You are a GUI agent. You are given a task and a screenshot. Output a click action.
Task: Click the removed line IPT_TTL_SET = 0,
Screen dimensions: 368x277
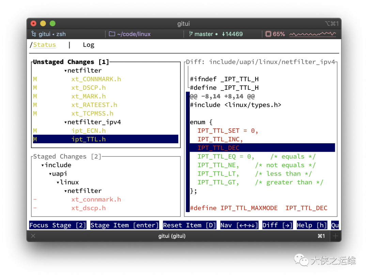(x=228, y=131)
